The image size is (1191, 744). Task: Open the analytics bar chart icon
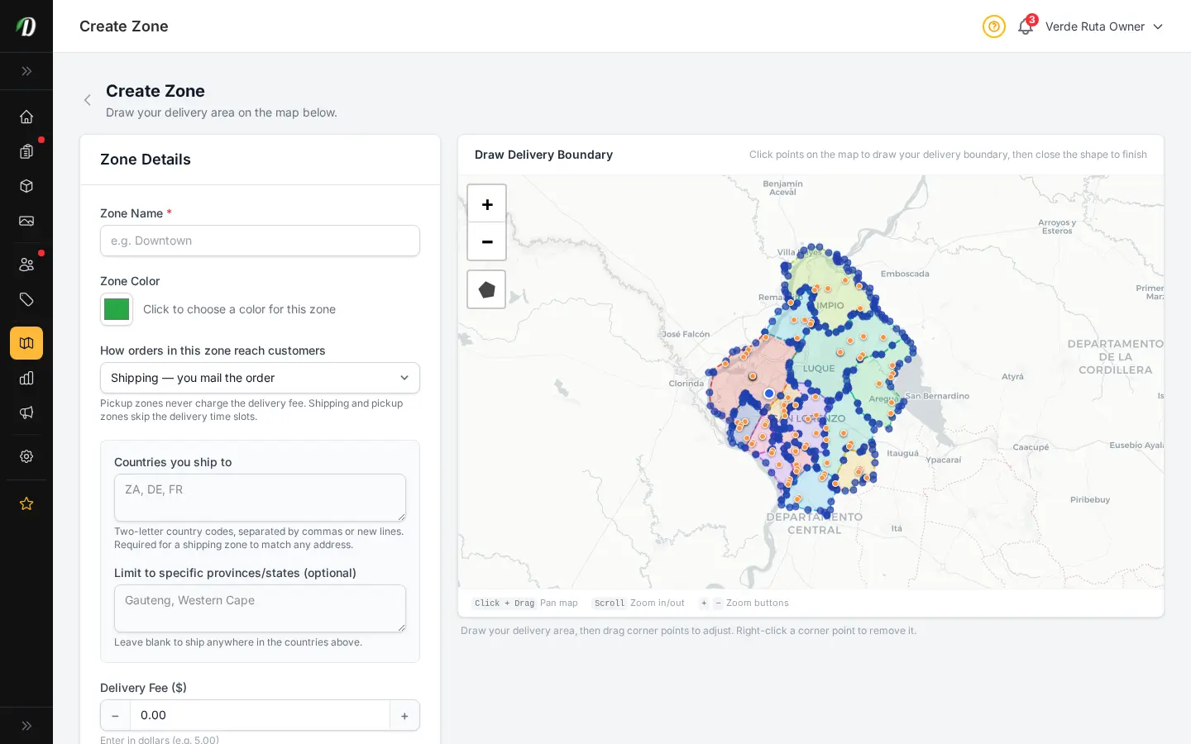point(26,378)
